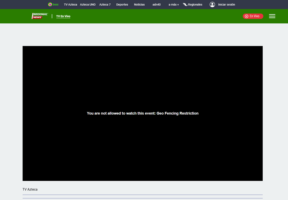288x200 pixels.
Task: Click the Regional News logo
Action: (x=40, y=16)
